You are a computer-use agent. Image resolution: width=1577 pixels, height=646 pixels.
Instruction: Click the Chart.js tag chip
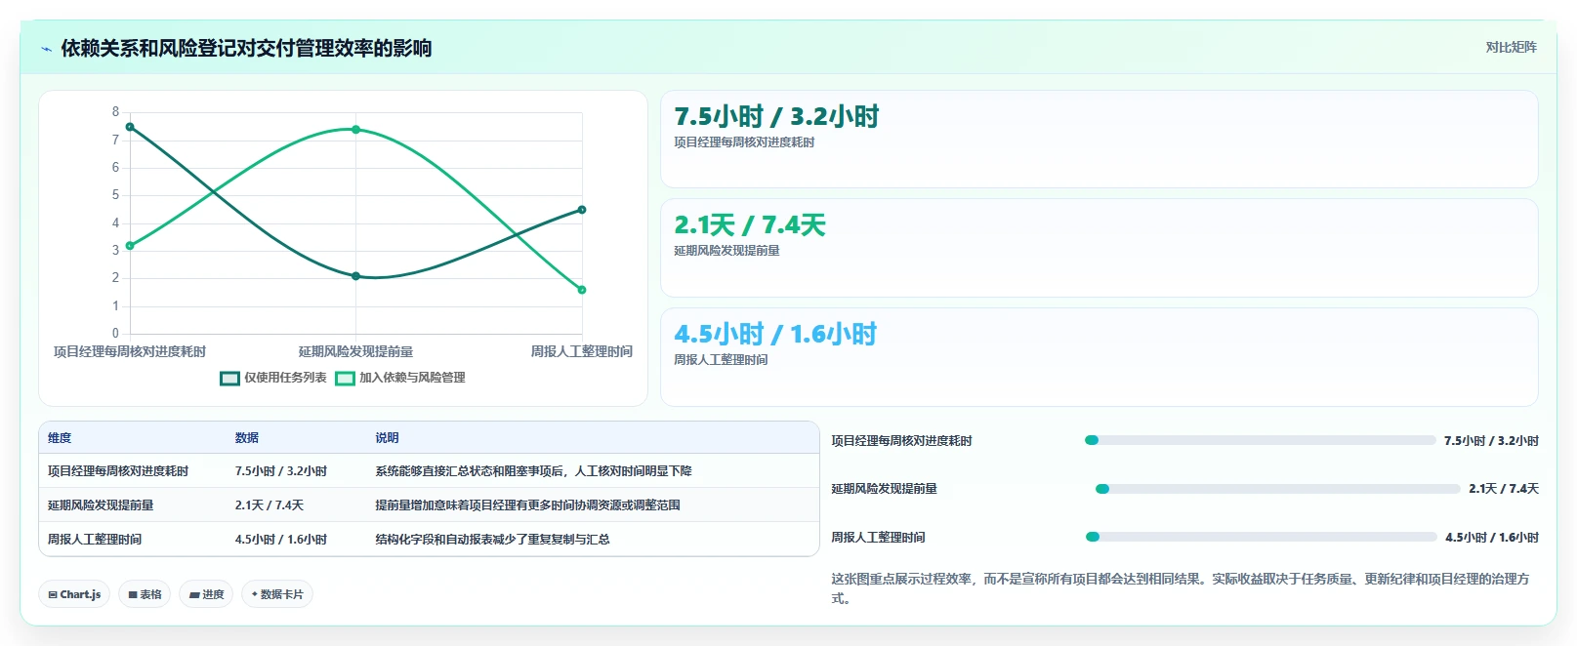[74, 594]
